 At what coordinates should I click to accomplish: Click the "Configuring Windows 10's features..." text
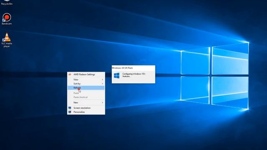point(134,75)
